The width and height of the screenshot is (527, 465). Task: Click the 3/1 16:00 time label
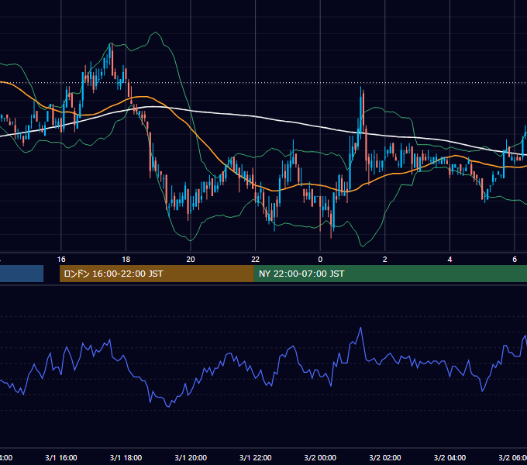pyautogui.click(x=61, y=457)
